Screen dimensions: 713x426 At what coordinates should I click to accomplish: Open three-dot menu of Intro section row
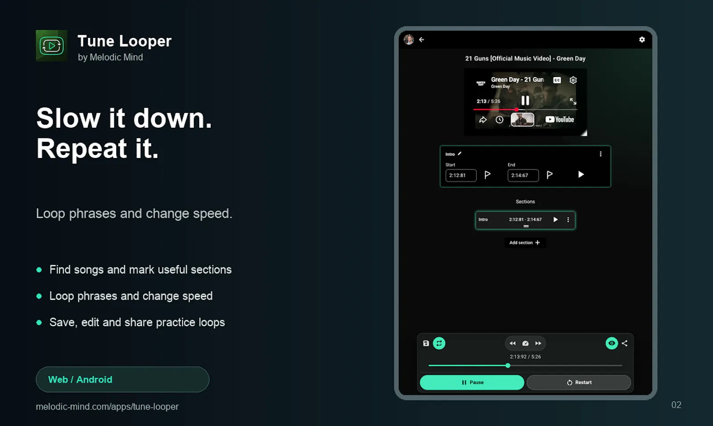(x=568, y=219)
